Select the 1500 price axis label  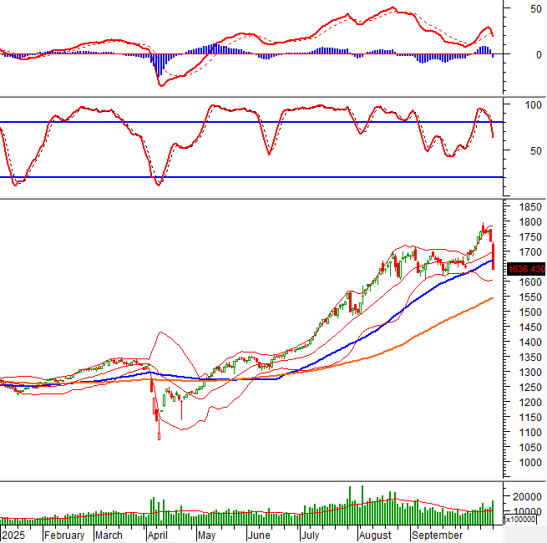click(x=526, y=312)
